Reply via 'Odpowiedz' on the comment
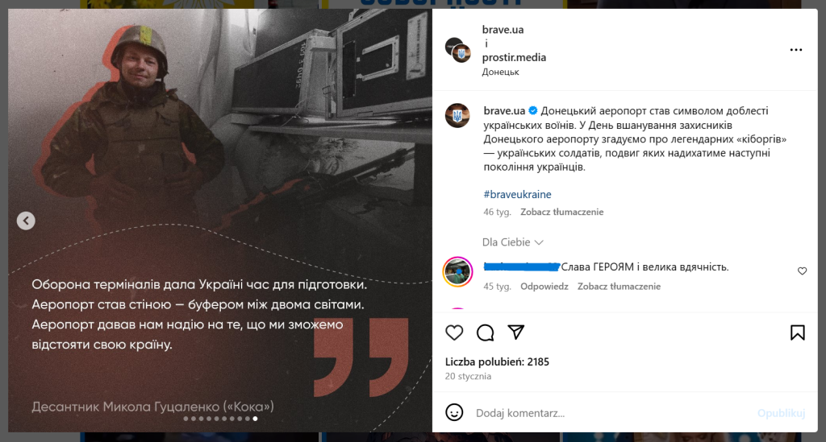Screen dimensions: 826x442 [544, 287]
